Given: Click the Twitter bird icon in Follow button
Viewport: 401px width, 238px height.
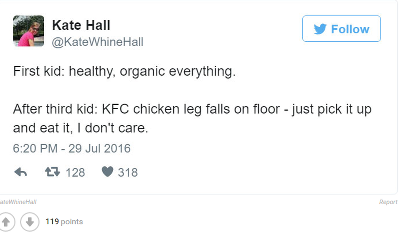Looking at the screenshot, I should [x=320, y=29].
